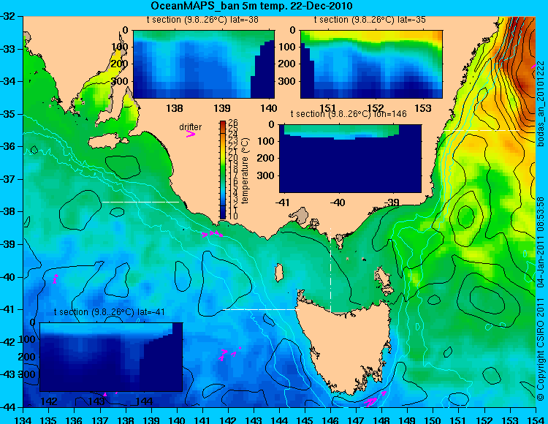Viewport: 548px width, 424px height.
Task: Click the "26" value on the color bar
Action: [x=233, y=123]
